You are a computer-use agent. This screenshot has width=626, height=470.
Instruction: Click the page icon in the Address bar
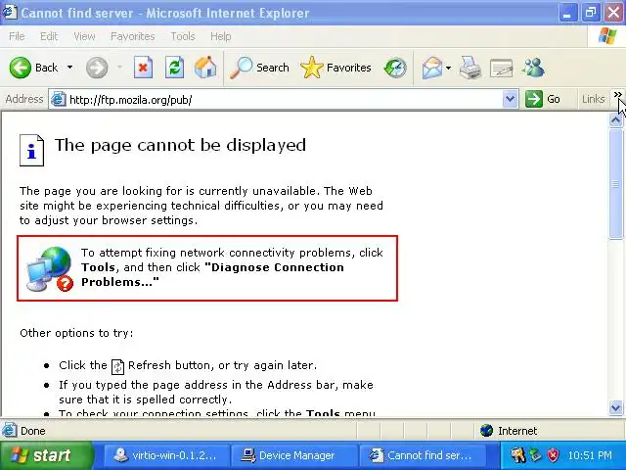coord(59,99)
